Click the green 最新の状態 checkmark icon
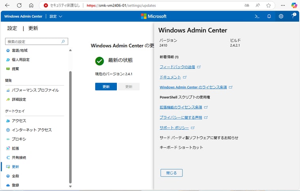The width and height of the screenshot is (300, 191). (99, 61)
